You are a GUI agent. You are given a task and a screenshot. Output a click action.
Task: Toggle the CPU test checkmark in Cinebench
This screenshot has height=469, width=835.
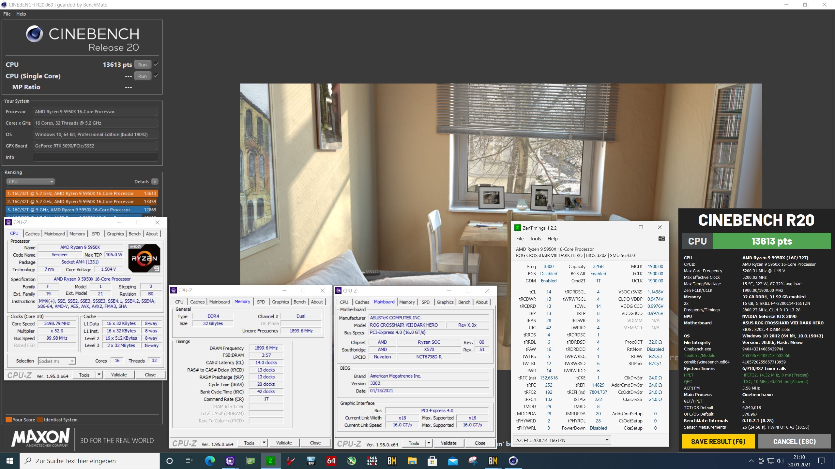click(156, 64)
